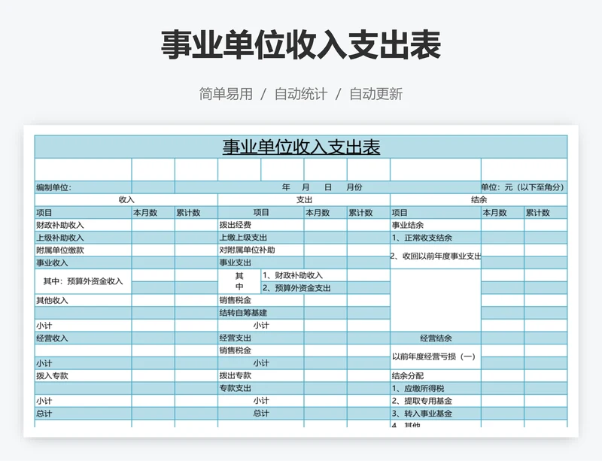This screenshot has width=602, height=461.
Task: Select the 1、财政补助收入 cell under 其中
Action: [x=304, y=275]
